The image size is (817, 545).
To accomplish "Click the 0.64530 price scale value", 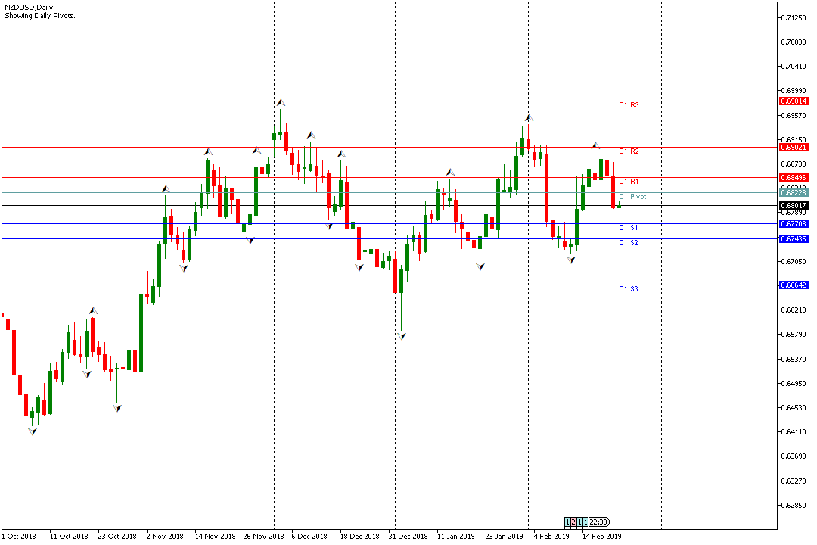I will (x=794, y=407).
